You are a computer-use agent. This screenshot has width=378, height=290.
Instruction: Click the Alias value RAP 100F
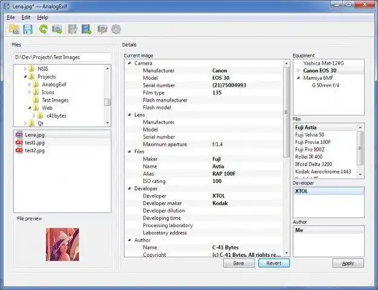[224, 173]
